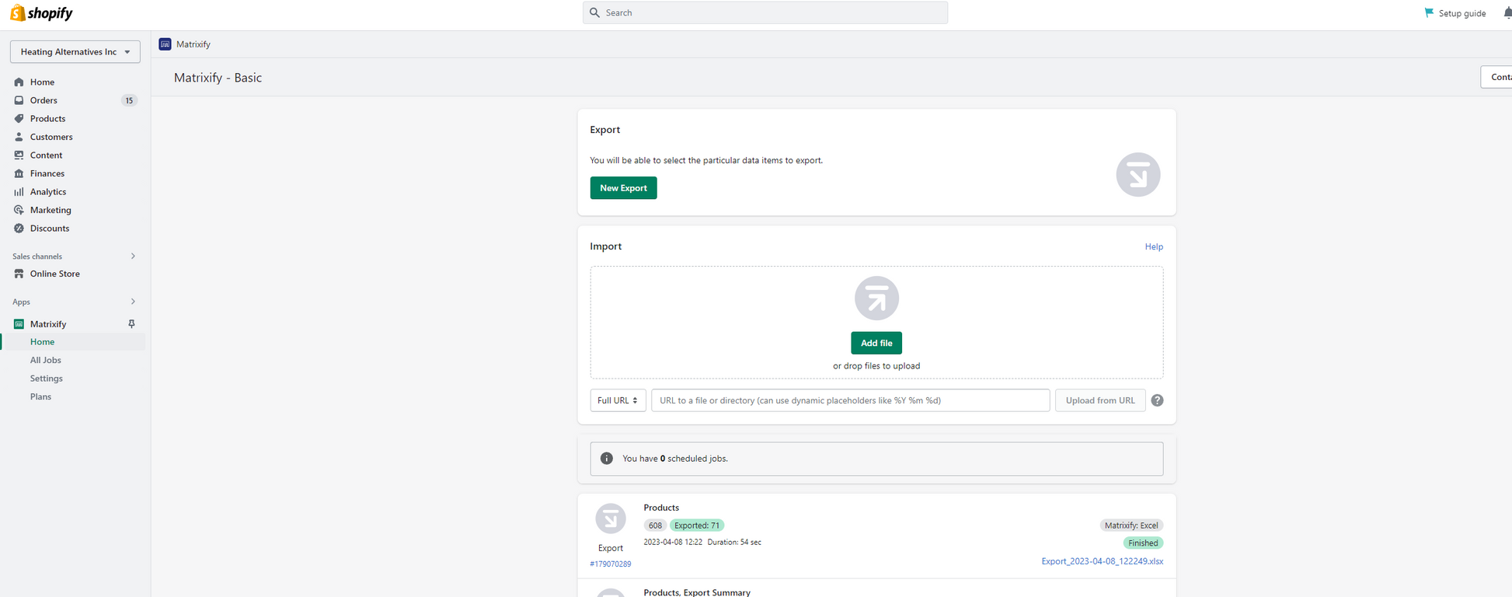
Task: Click the pin icon next to Matrixify
Action: pos(131,324)
